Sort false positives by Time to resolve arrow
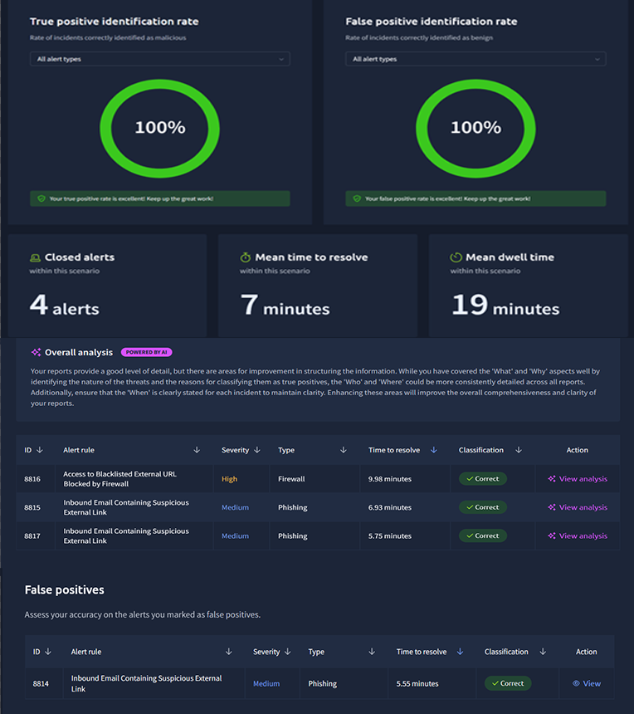The width and height of the screenshot is (634, 714). pyautogui.click(x=460, y=652)
